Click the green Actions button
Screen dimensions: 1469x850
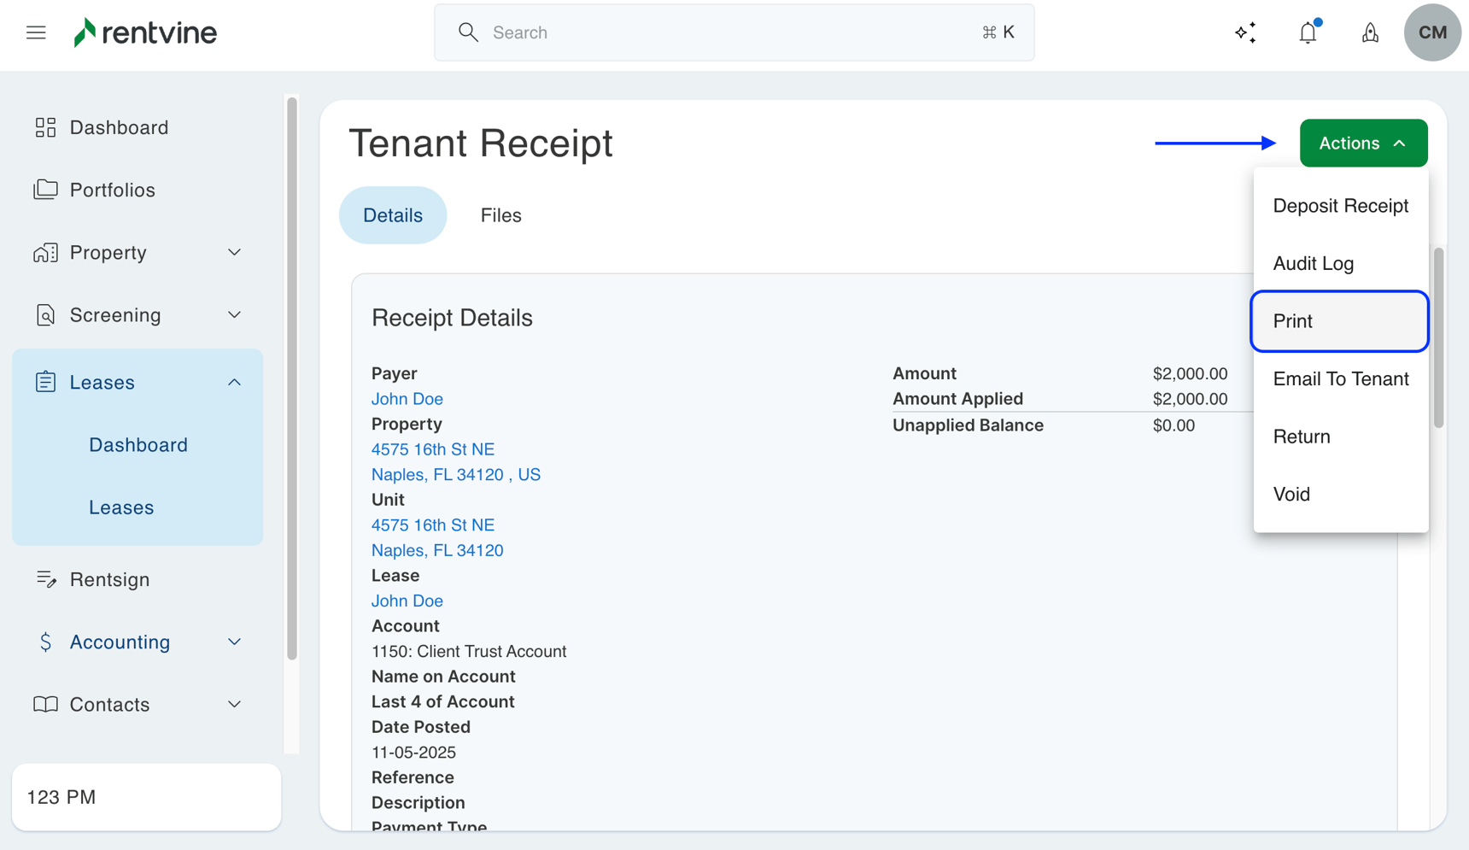1362,143
